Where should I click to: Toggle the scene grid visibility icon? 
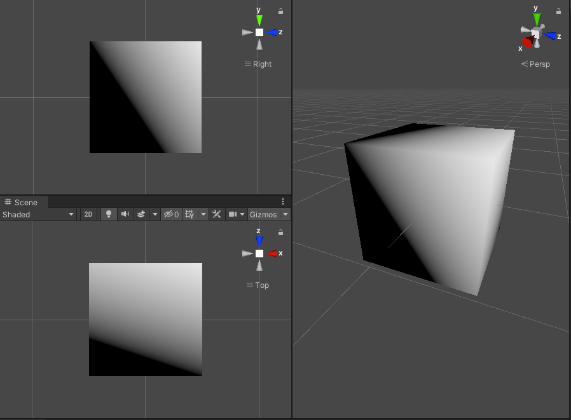tap(189, 214)
